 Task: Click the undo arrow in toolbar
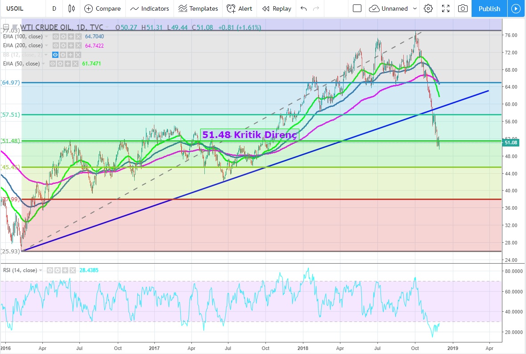(x=304, y=8)
